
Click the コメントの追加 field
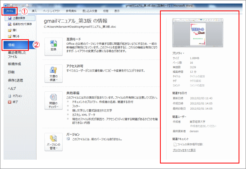coord(197,85)
